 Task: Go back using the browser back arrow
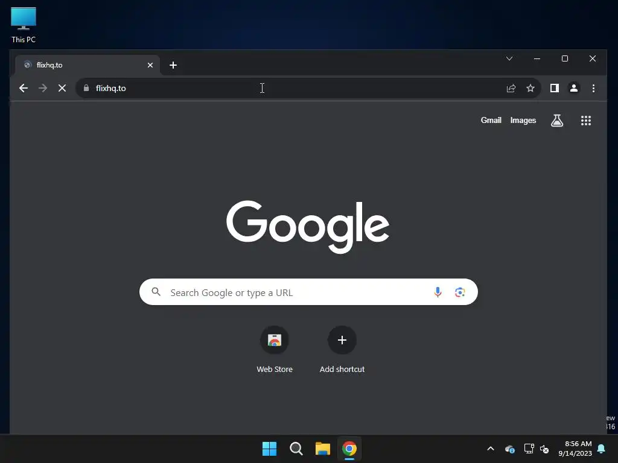(x=24, y=88)
